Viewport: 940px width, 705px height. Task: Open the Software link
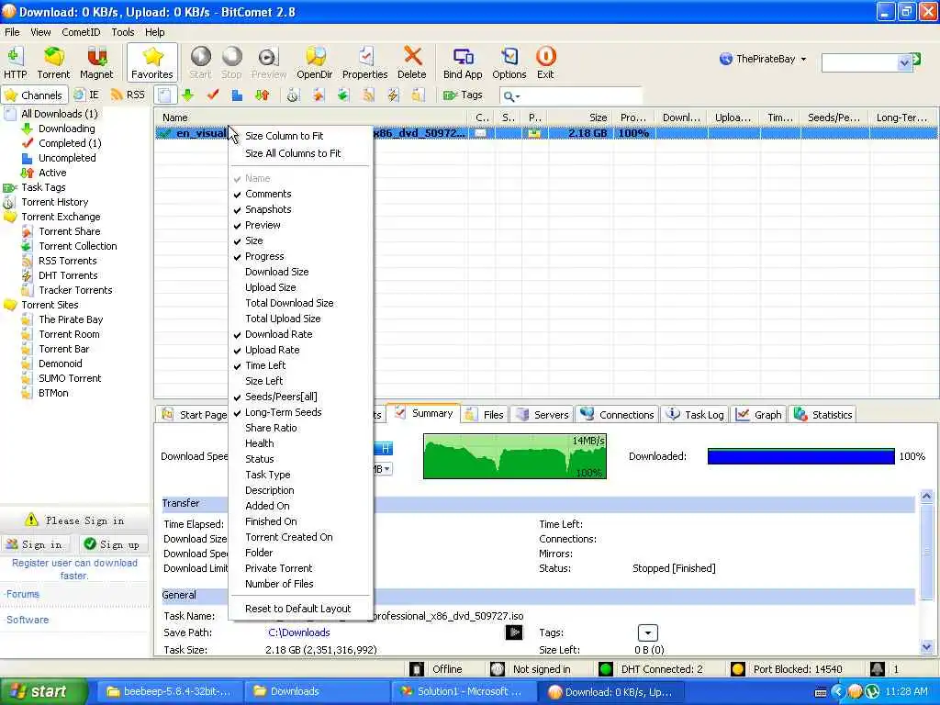[28, 620]
